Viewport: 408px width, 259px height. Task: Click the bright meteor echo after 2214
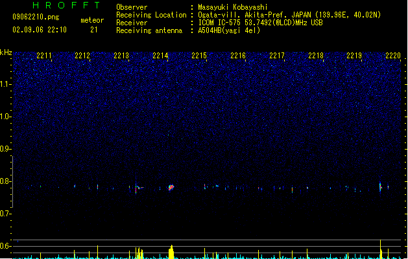(x=171, y=187)
